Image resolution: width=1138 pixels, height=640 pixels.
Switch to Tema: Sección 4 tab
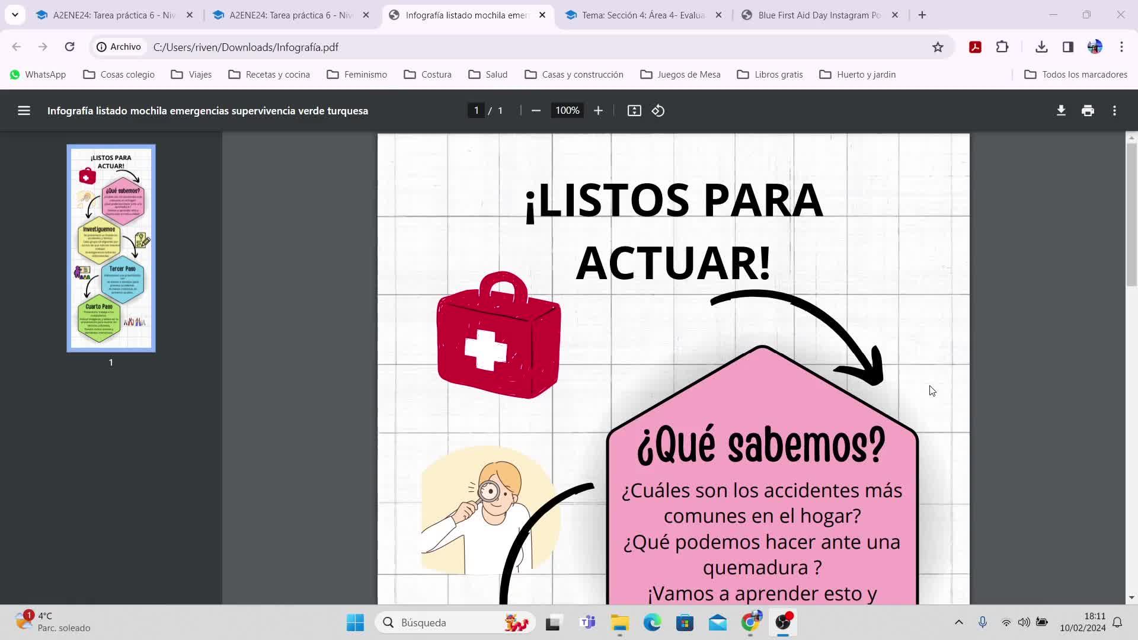pyautogui.click(x=642, y=15)
